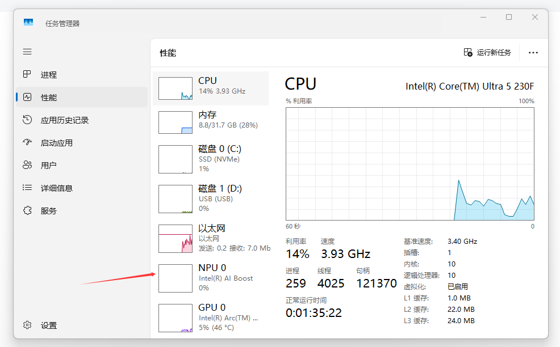Open the three-dot more options menu
Screen dimensions: 560x347
[x=533, y=52]
